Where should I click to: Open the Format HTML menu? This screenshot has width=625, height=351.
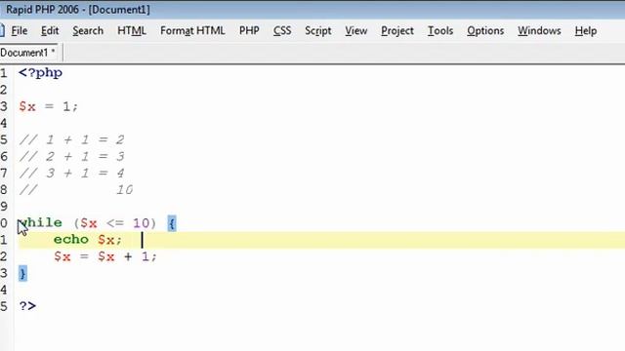[x=192, y=31]
